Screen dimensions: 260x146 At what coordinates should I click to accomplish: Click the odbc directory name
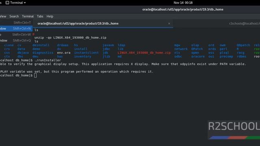click(x=178, y=56)
